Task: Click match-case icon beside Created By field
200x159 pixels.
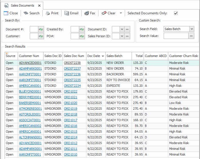Action: click(x=82, y=29)
